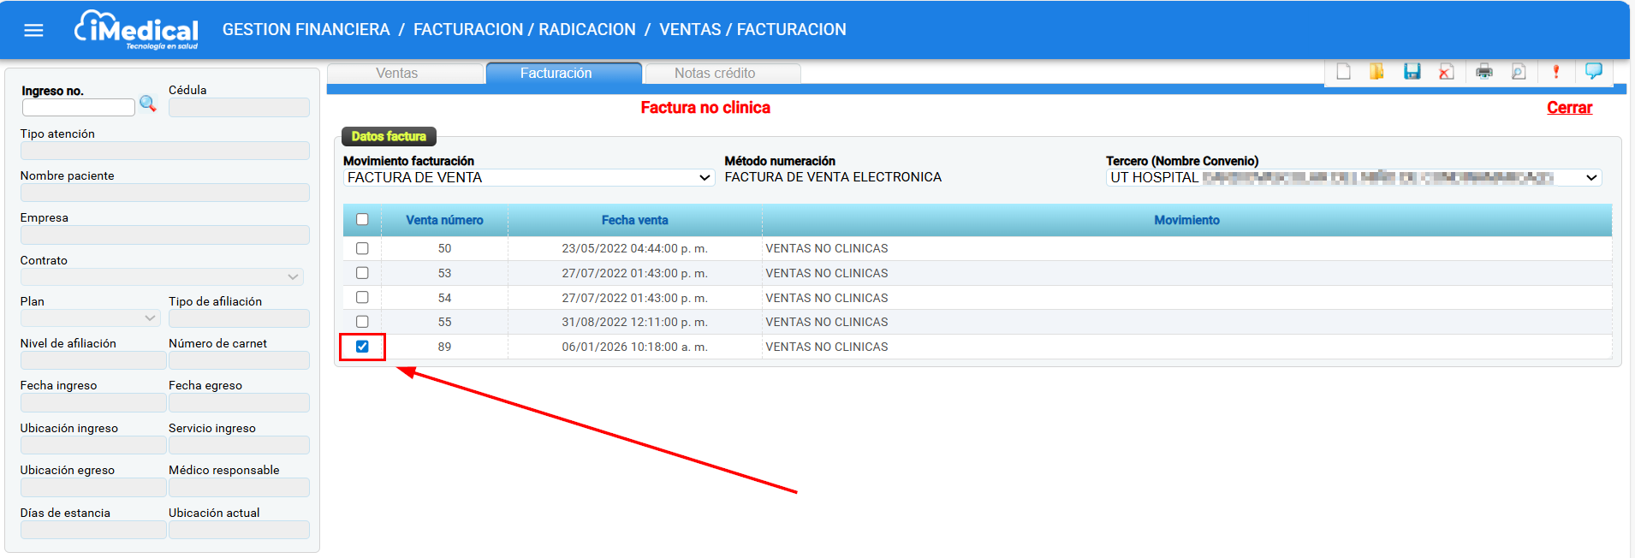Click the new blank document icon

pyautogui.click(x=1344, y=72)
